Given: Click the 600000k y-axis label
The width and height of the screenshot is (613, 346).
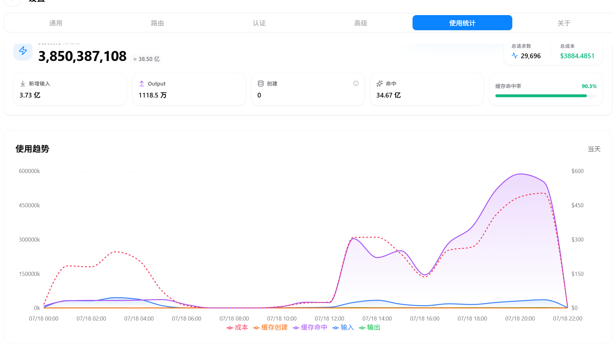Looking at the screenshot, I should (x=29, y=171).
